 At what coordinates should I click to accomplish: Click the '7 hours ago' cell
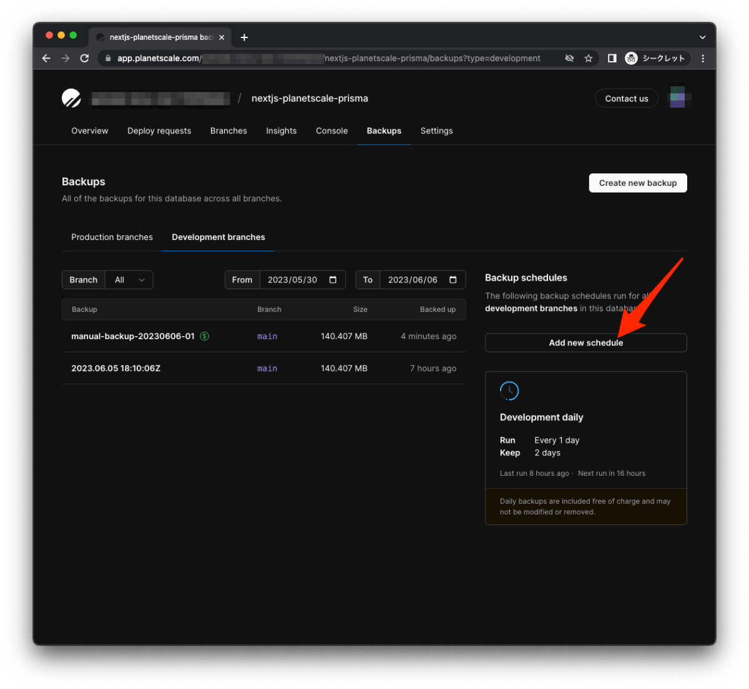point(433,369)
